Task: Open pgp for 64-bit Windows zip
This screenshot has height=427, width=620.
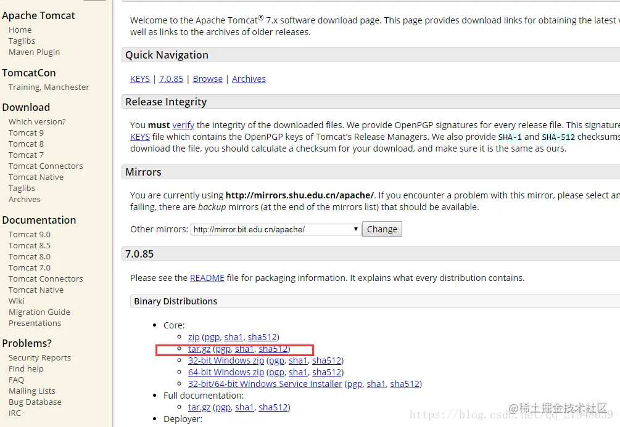Action: click(277, 373)
